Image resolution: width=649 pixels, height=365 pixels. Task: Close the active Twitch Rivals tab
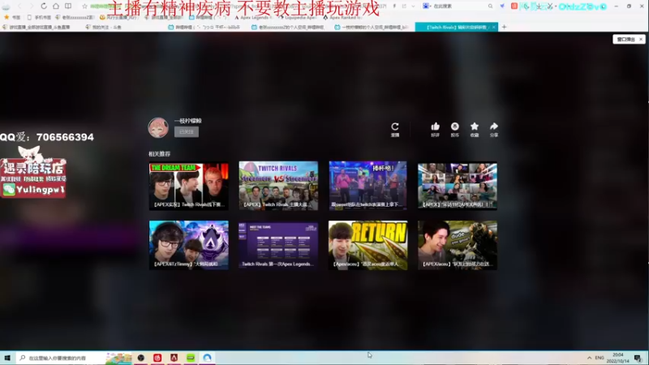click(x=493, y=27)
